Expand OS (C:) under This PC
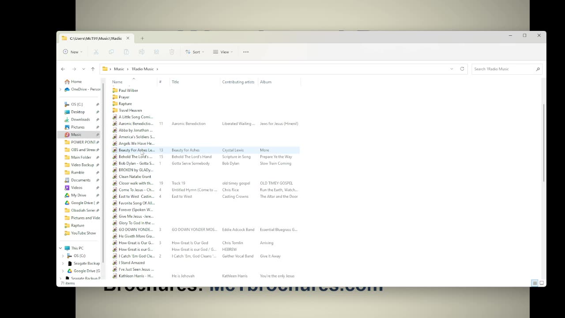565x318 pixels. coord(63,256)
